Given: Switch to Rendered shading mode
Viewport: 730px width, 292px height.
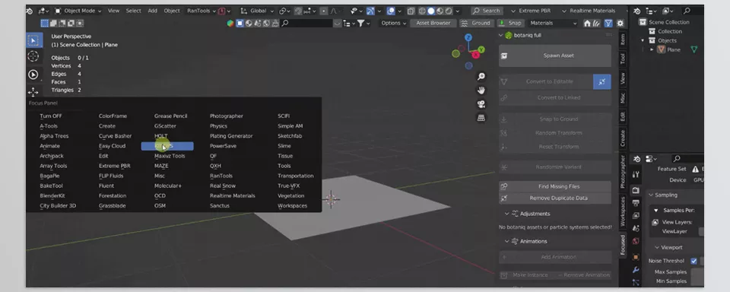Looking at the screenshot, I should 449,11.
